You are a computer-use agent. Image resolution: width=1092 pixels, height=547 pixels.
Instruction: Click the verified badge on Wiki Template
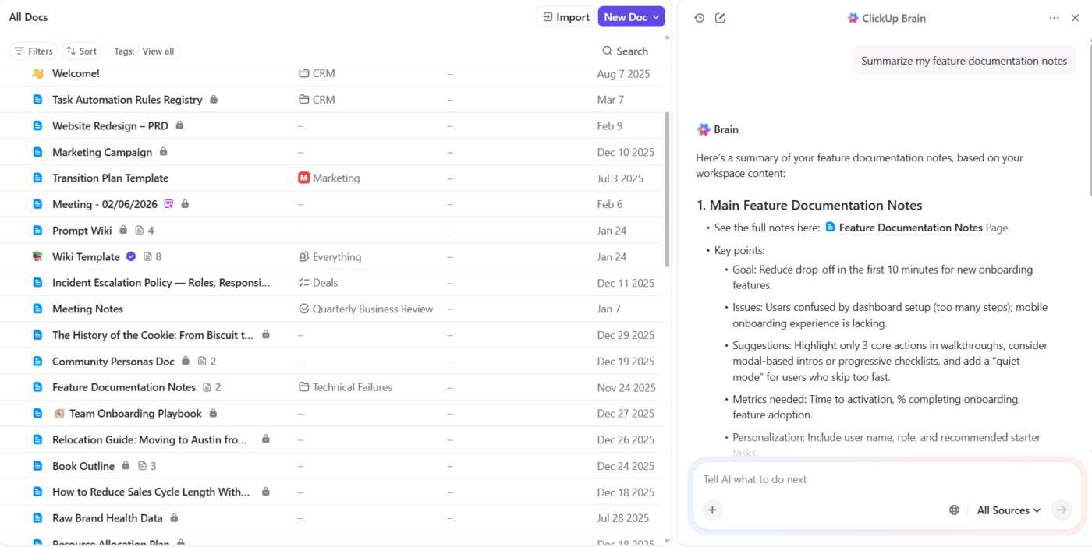[130, 256]
